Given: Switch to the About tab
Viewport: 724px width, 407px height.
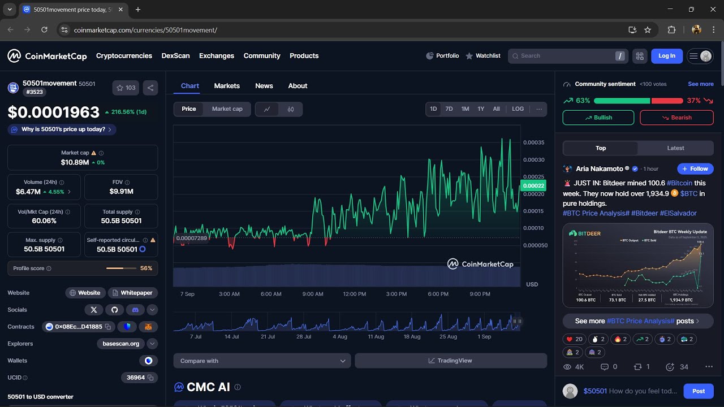Looking at the screenshot, I should [x=298, y=86].
